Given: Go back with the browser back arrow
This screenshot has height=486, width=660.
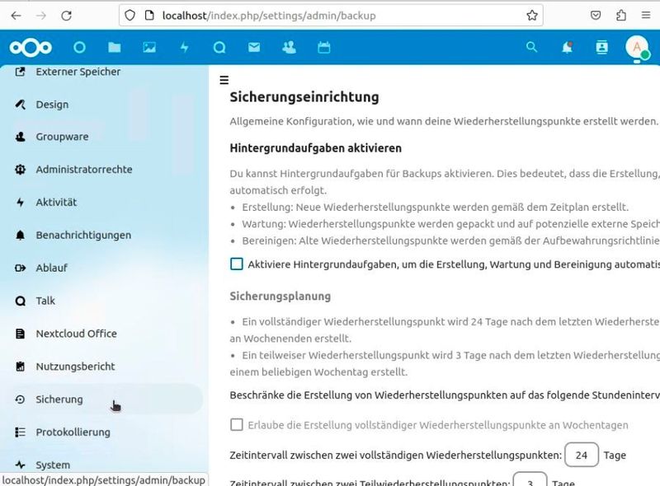Looking at the screenshot, I should point(16,16).
